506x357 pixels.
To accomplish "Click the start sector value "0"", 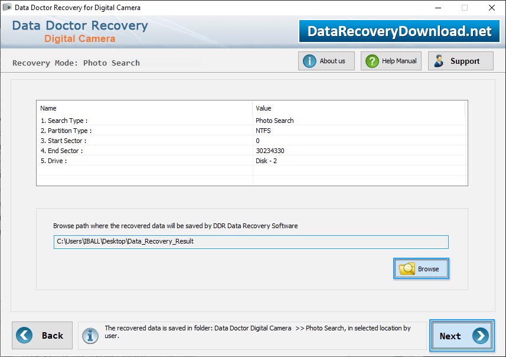I will [x=257, y=141].
